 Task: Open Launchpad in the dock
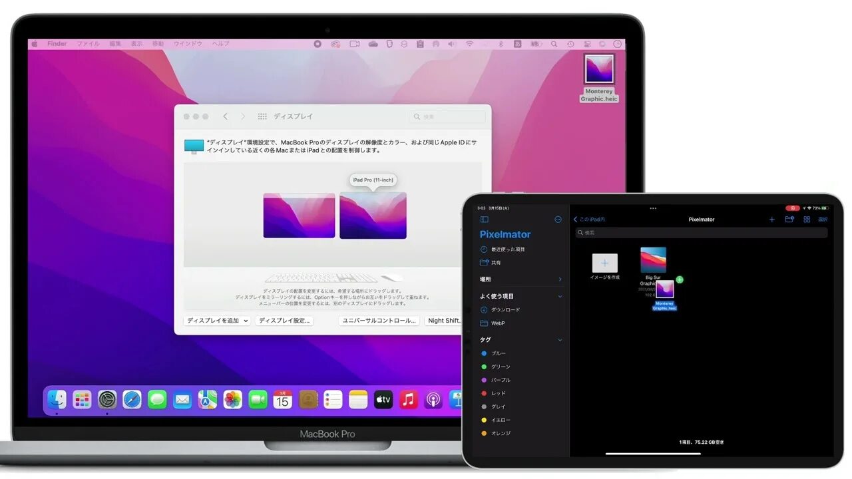pyautogui.click(x=82, y=399)
